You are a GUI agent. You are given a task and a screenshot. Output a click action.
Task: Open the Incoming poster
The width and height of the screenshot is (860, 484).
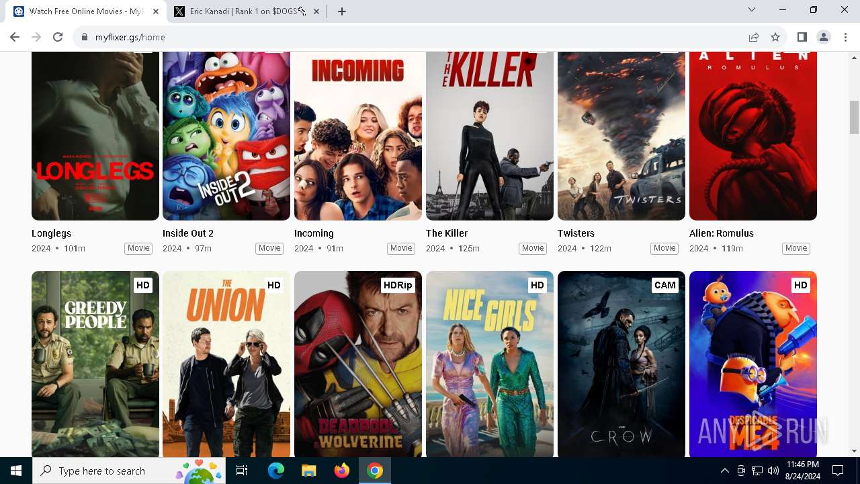click(358, 136)
